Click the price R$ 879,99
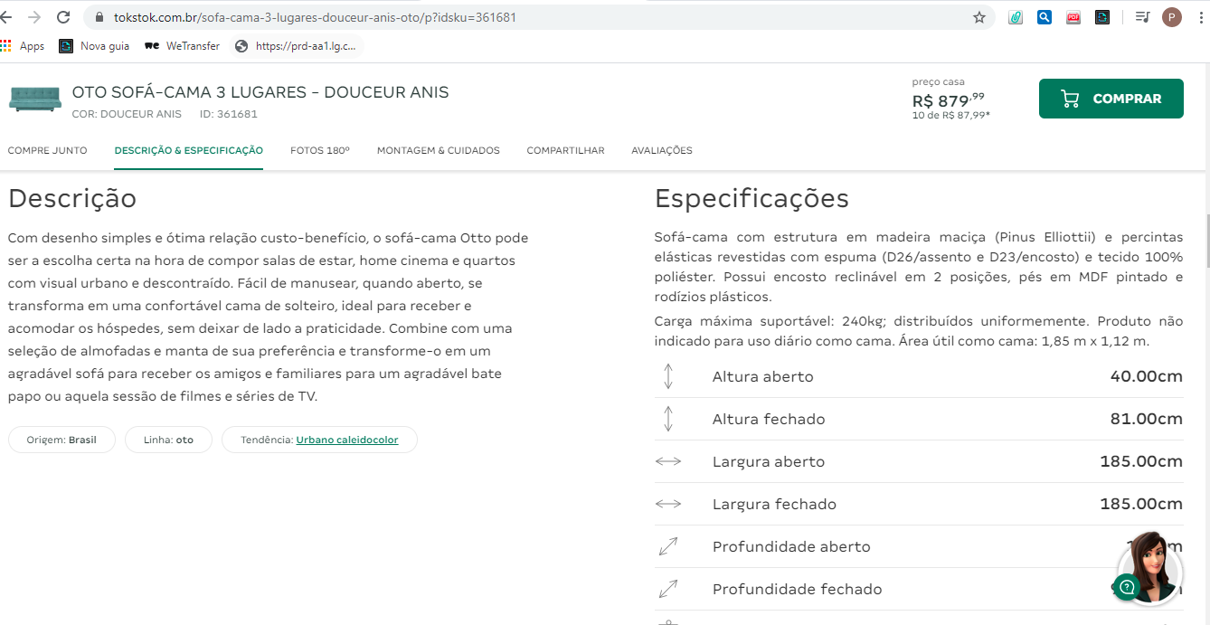This screenshot has width=1210, height=625. tap(949, 100)
